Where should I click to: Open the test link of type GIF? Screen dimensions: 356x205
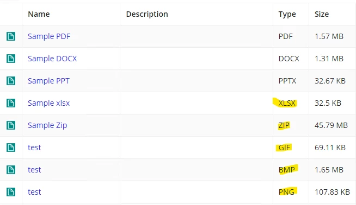34,148
